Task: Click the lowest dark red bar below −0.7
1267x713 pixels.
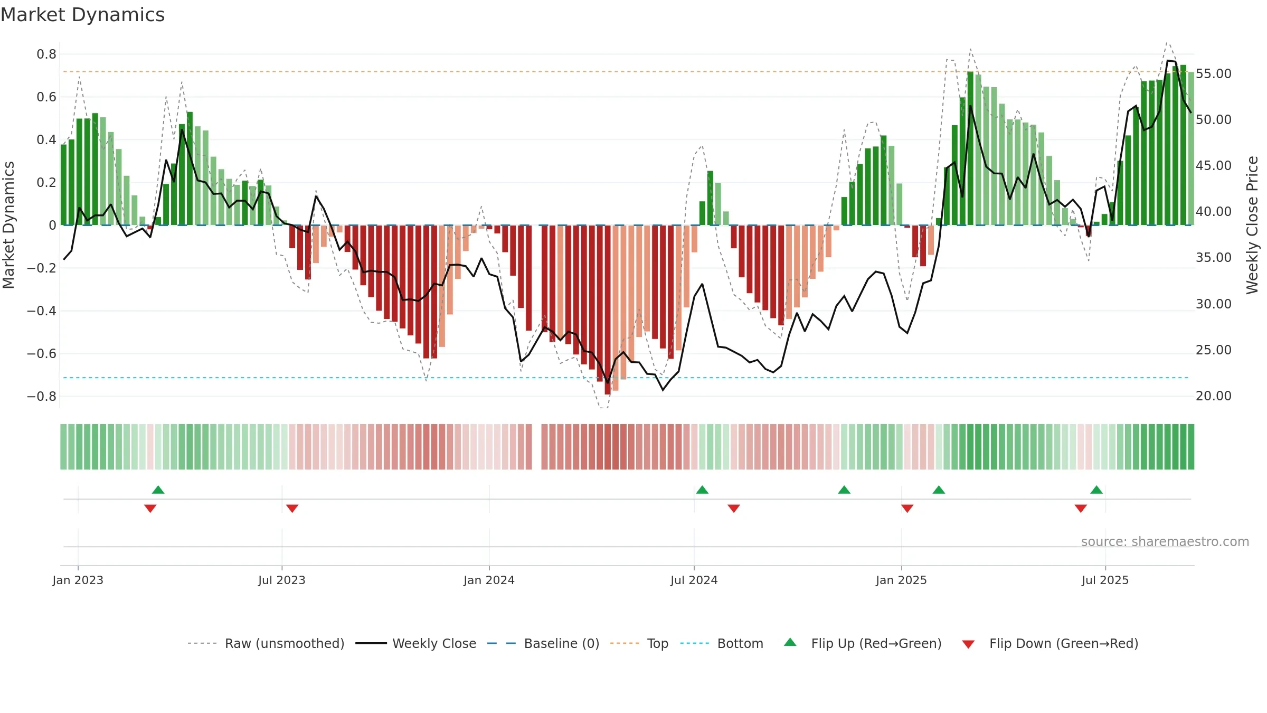Action: tap(608, 309)
